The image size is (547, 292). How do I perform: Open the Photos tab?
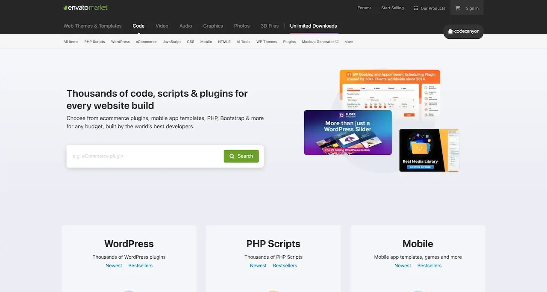(242, 26)
